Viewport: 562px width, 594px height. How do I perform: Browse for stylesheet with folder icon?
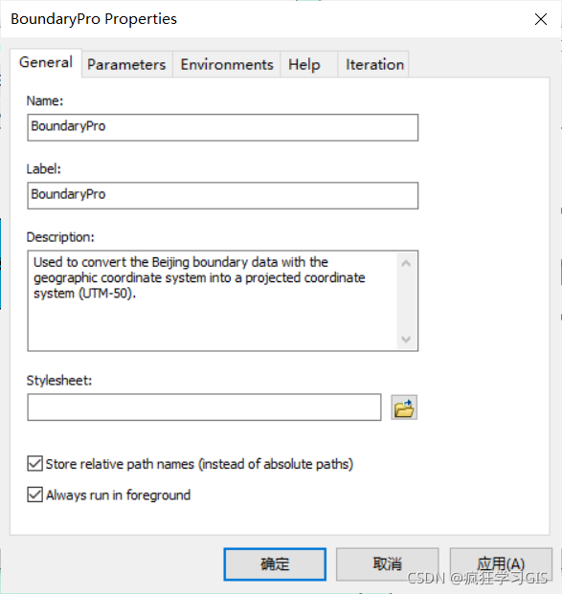[404, 407]
